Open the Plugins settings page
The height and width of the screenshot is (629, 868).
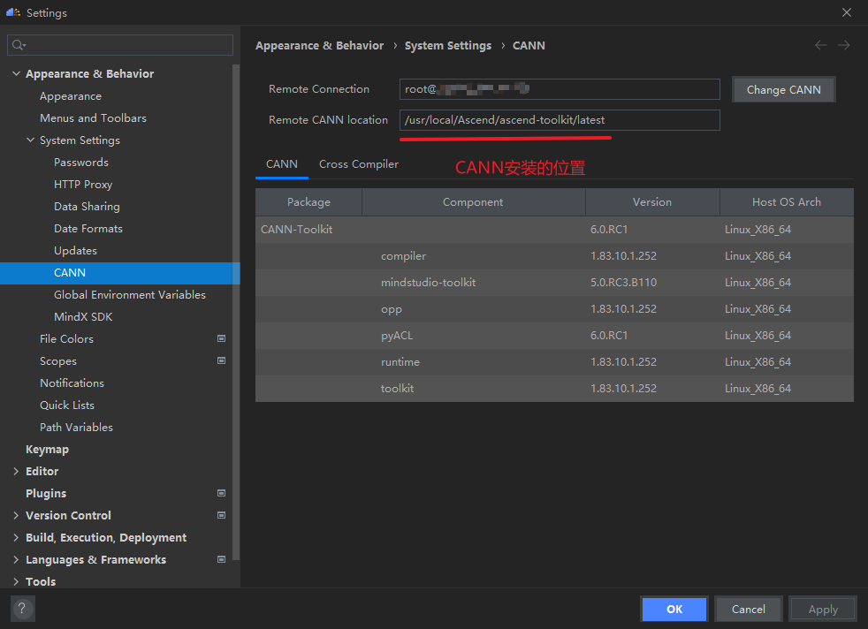tap(46, 494)
